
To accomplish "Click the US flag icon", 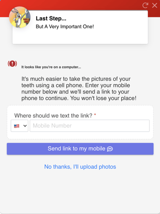I will pyautogui.click(x=17, y=126).
